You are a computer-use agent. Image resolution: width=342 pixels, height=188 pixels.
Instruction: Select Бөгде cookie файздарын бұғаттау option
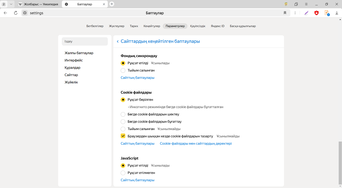pos(123,122)
